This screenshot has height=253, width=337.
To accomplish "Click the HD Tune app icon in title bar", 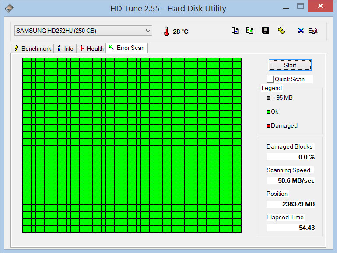I will [x=9, y=8].
